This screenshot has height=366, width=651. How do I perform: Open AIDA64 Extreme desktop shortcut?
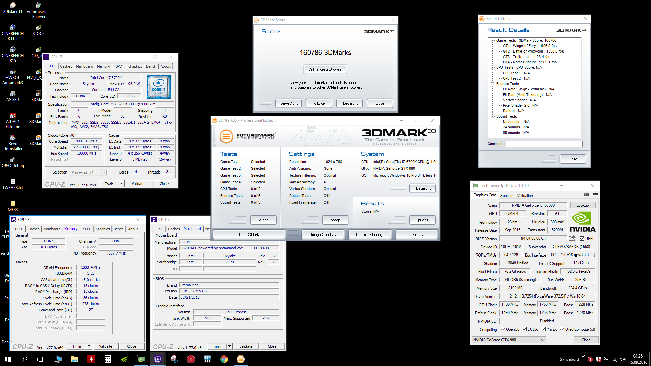point(13,121)
